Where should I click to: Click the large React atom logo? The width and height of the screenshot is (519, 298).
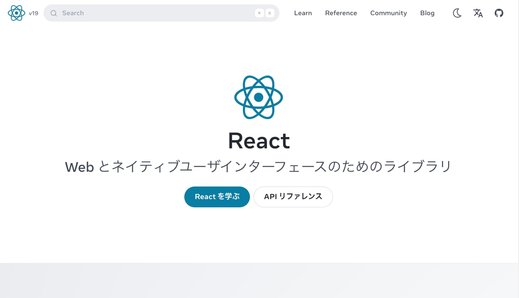pyautogui.click(x=259, y=97)
